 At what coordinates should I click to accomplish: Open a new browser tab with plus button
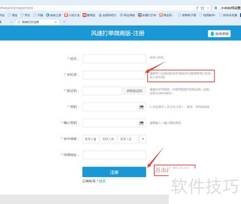64,22
